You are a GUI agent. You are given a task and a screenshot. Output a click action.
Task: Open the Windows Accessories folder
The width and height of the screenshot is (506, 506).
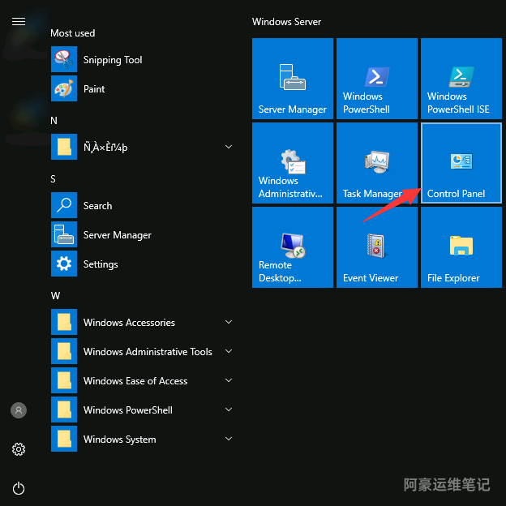click(142, 323)
